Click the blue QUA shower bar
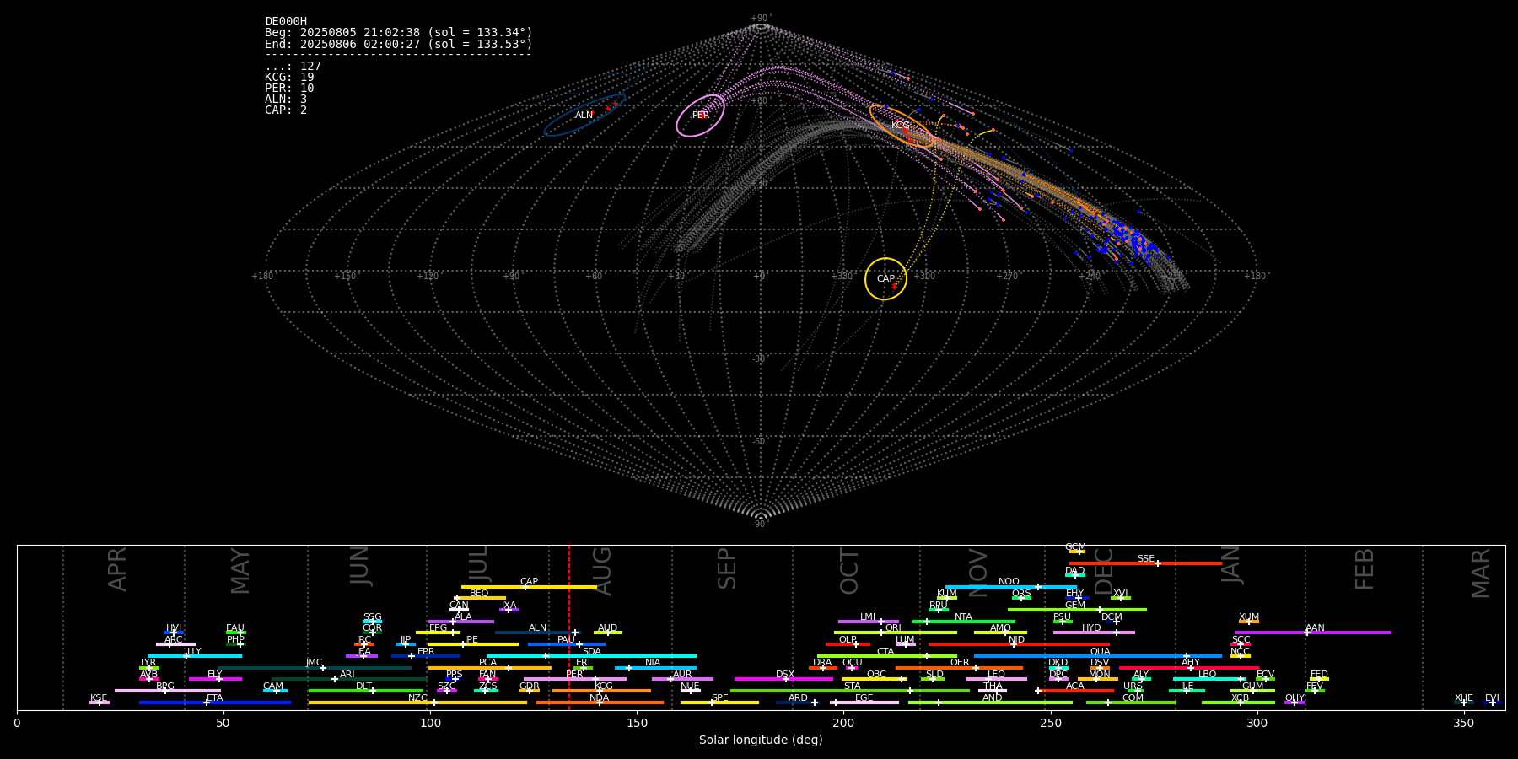 [x=1098, y=656]
